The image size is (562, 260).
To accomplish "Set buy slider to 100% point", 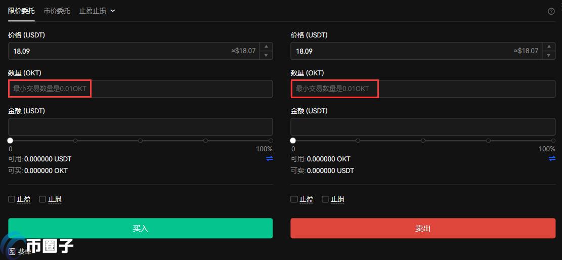I will point(271,141).
